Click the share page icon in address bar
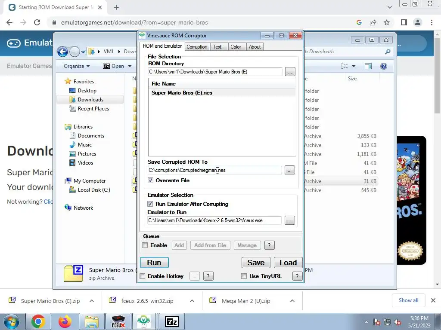 pyautogui.click(x=373, y=22)
